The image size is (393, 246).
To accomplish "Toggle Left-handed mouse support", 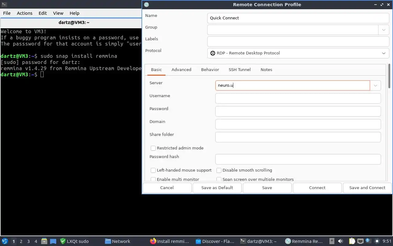I will tap(153, 170).
